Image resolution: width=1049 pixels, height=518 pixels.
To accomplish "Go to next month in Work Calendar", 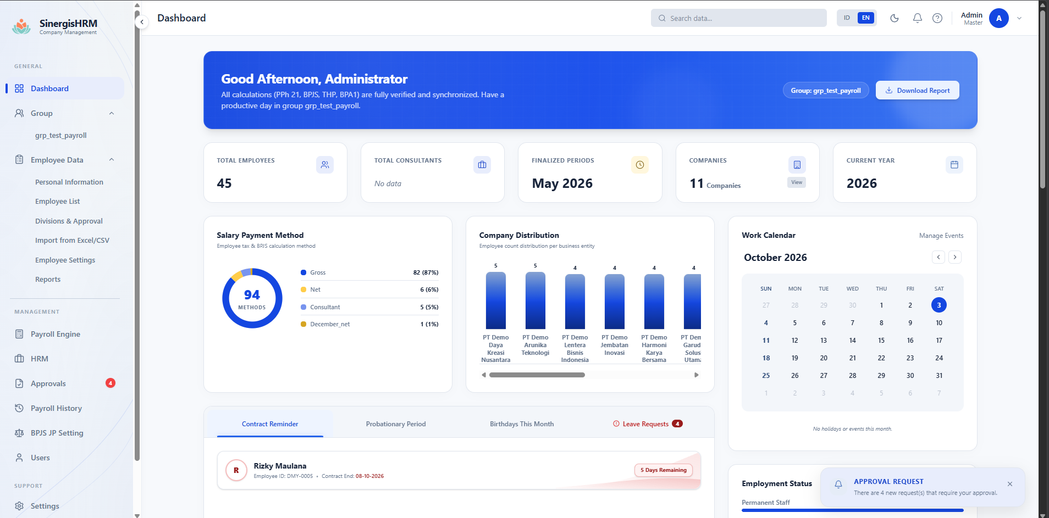I will (x=956, y=257).
